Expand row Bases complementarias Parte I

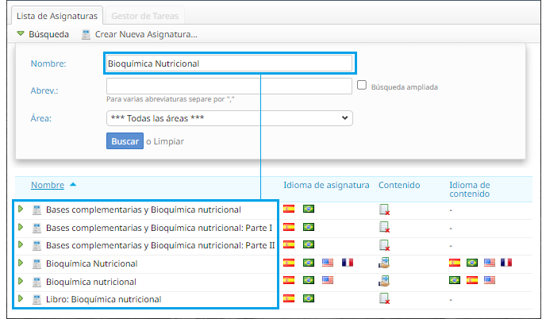click(x=21, y=227)
